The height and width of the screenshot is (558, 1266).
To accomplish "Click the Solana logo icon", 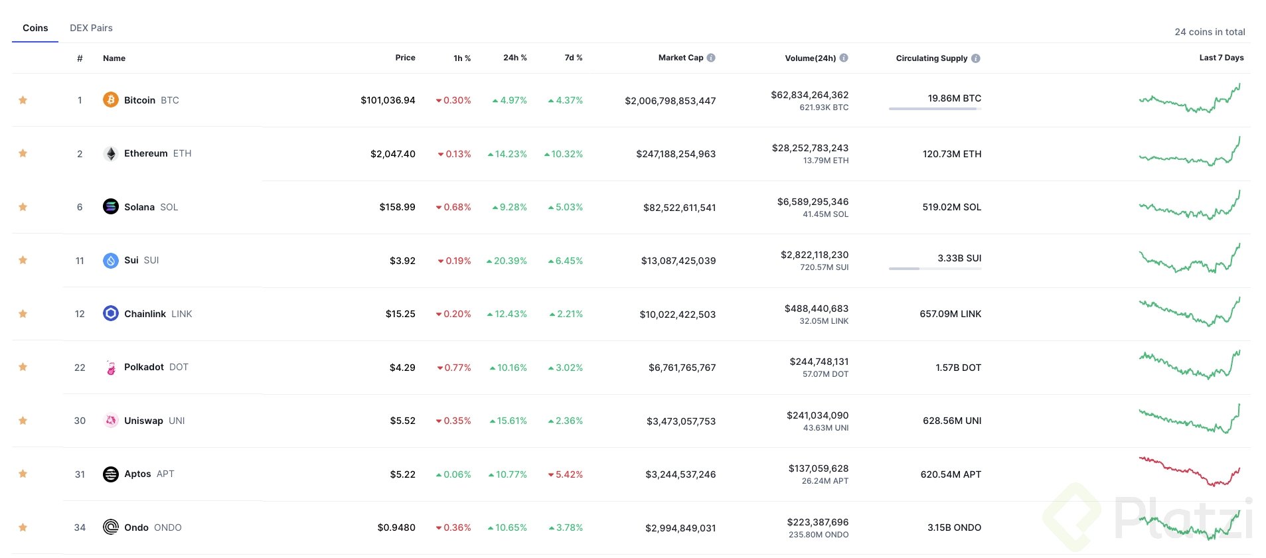I will [x=111, y=207].
